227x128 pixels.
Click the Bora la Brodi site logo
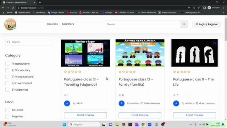(x=10, y=24)
